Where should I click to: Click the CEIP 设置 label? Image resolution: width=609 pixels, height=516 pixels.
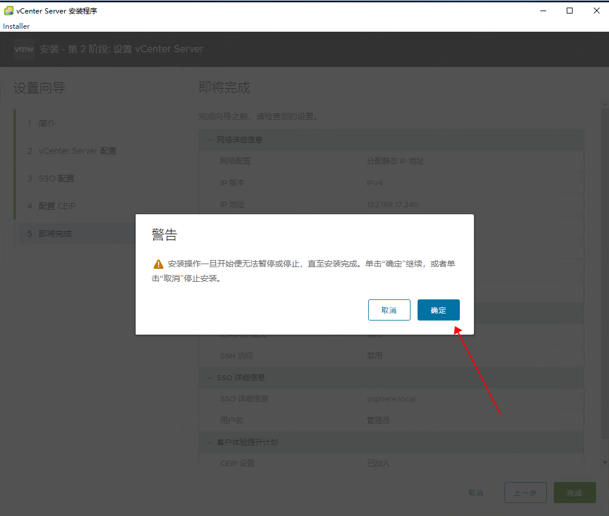click(237, 464)
